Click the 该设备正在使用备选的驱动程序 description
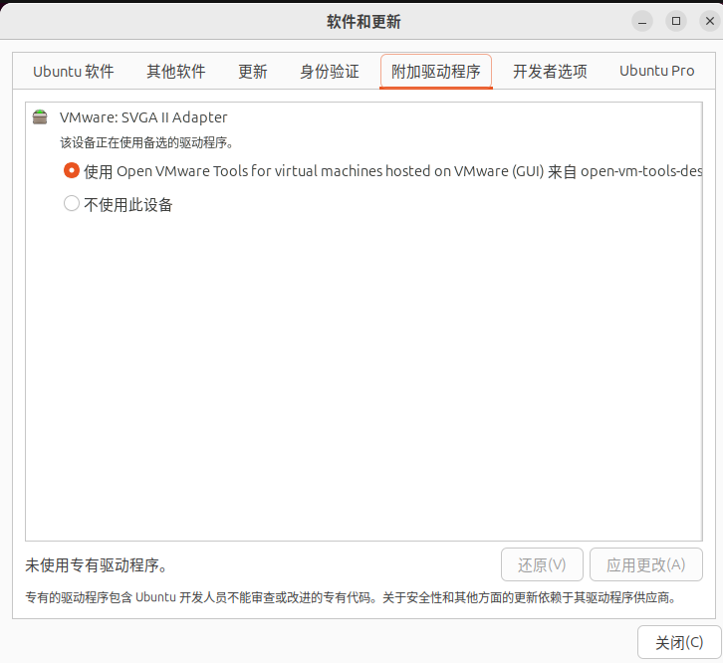The image size is (723, 663). [146, 142]
